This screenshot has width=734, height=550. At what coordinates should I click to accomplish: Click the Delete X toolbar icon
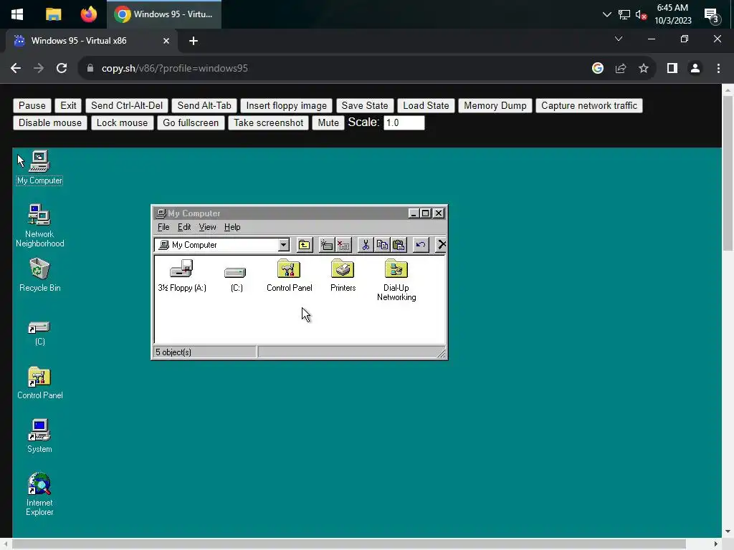441,245
